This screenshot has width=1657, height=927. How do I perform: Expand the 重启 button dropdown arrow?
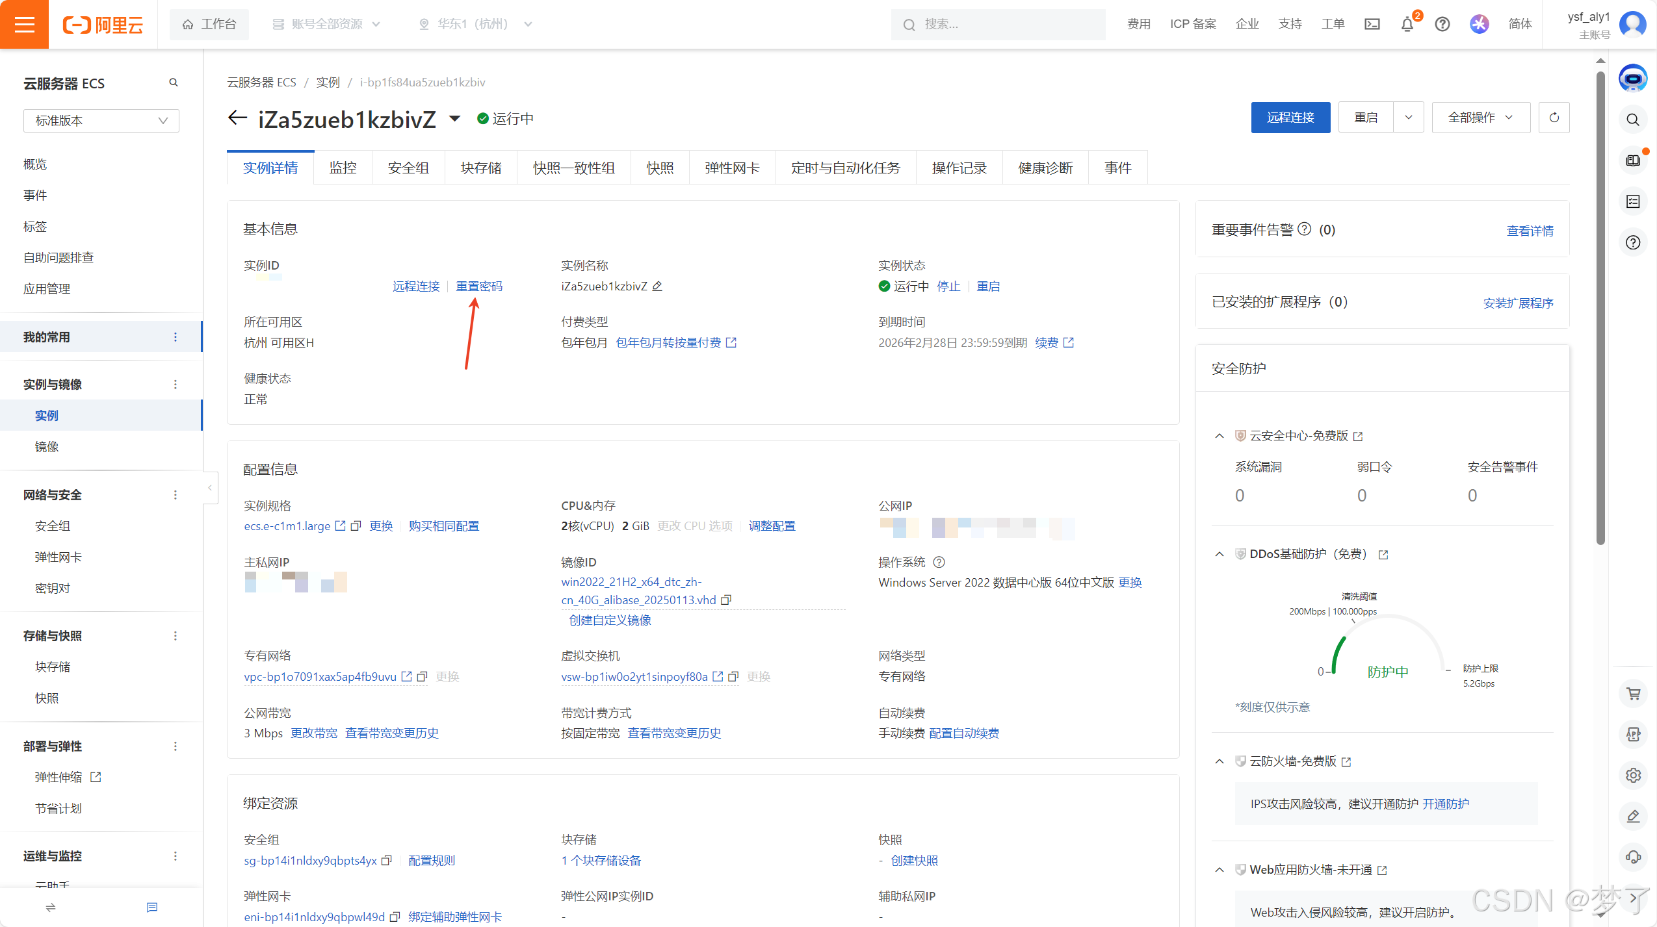pyautogui.click(x=1408, y=118)
